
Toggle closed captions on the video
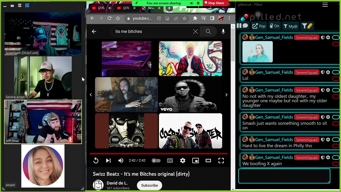pyautogui.click(x=170, y=161)
